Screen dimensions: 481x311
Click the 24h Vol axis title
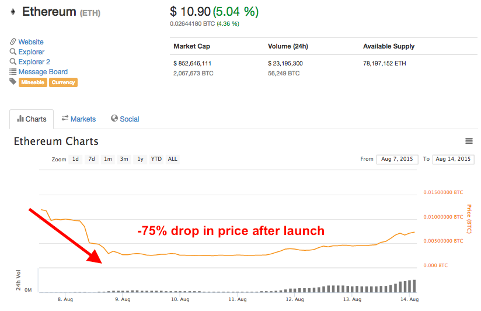point(19,280)
